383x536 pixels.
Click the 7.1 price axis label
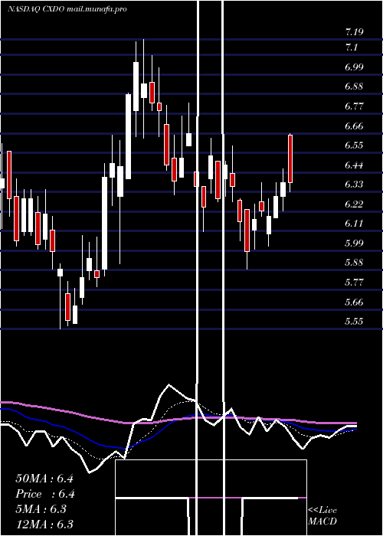click(x=351, y=47)
